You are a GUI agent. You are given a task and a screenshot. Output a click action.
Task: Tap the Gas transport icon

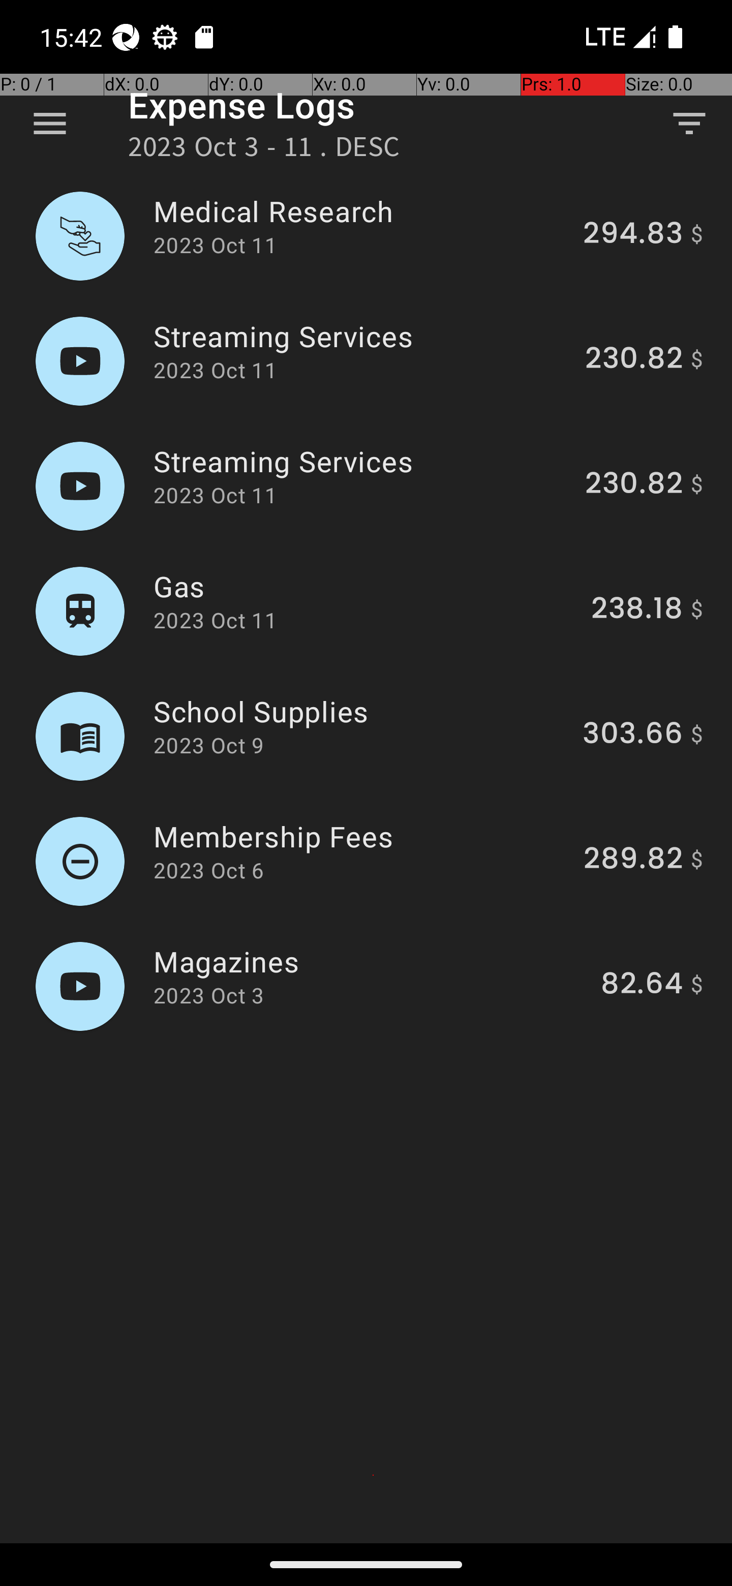80,611
